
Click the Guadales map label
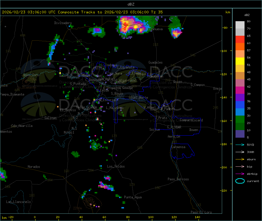tap(155, 62)
